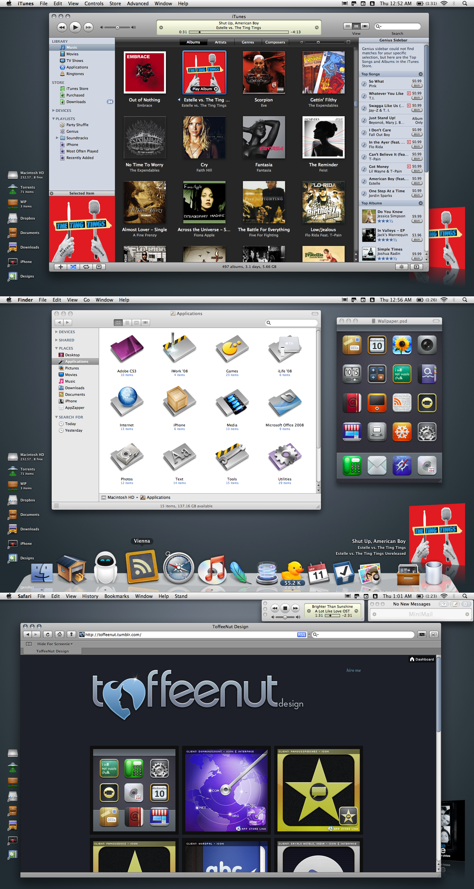Click the iTunes play button
474x889 pixels.
[75, 27]
